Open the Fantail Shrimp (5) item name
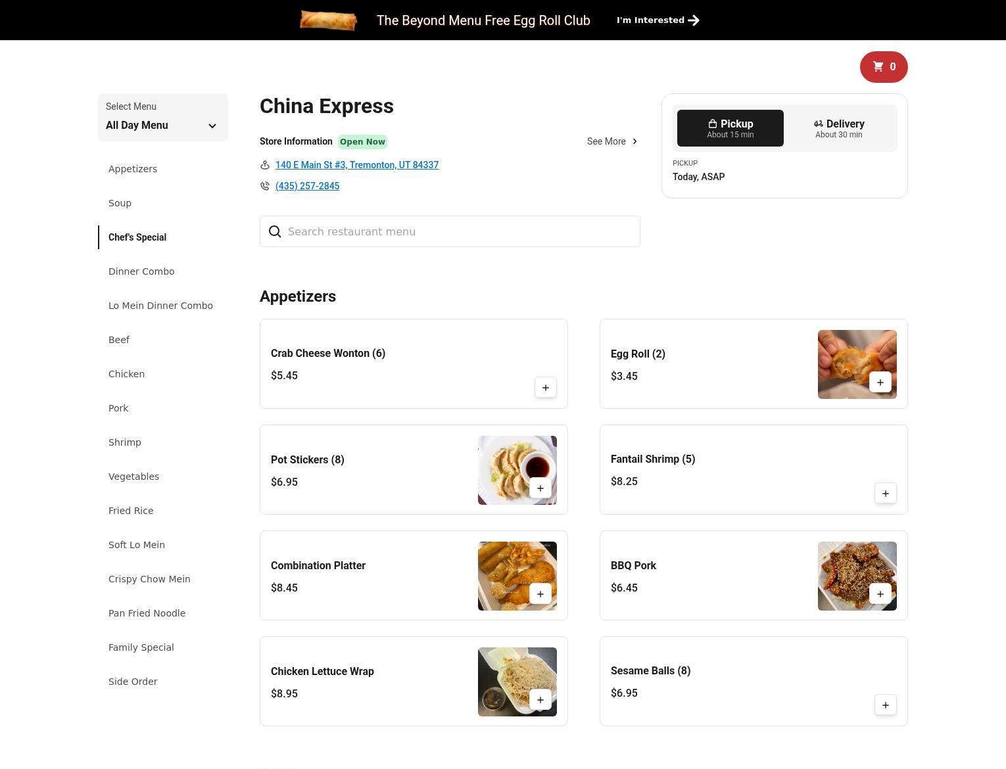The width and height of the screenshot is (1006, 769). click(x=653, y=459)
